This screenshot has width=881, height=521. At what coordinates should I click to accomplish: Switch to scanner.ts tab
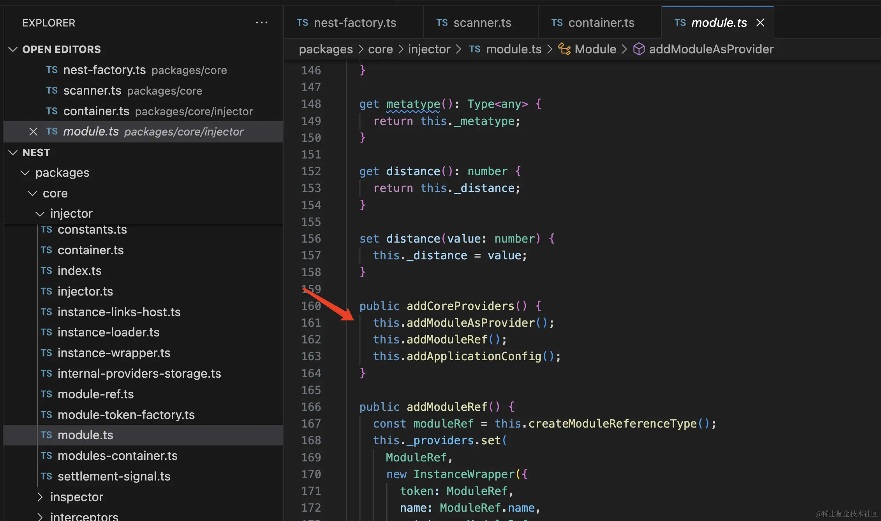(481, 23)
